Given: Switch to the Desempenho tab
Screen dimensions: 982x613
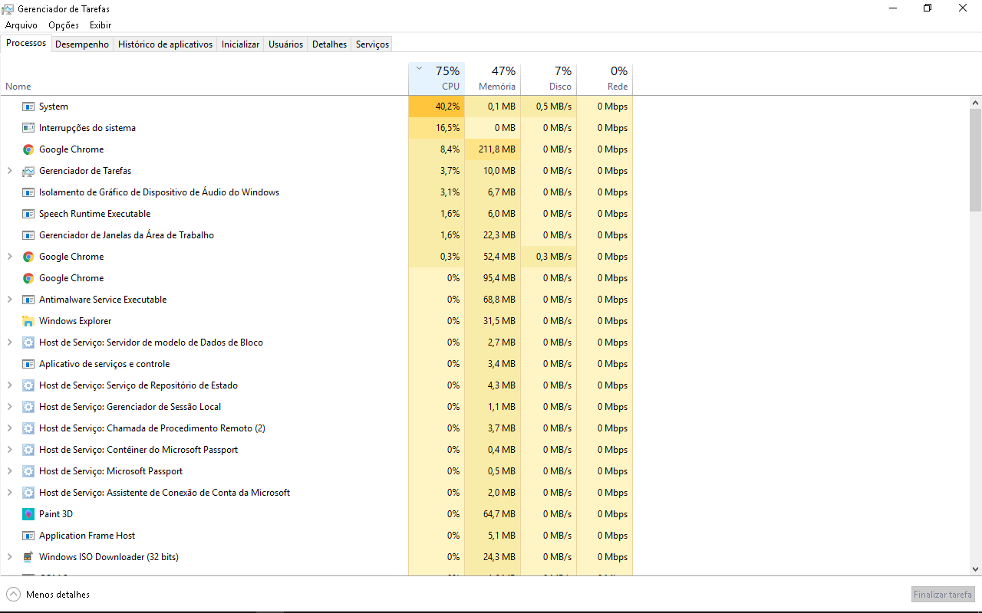Looking at the screenshot, I should pos(82,44).
